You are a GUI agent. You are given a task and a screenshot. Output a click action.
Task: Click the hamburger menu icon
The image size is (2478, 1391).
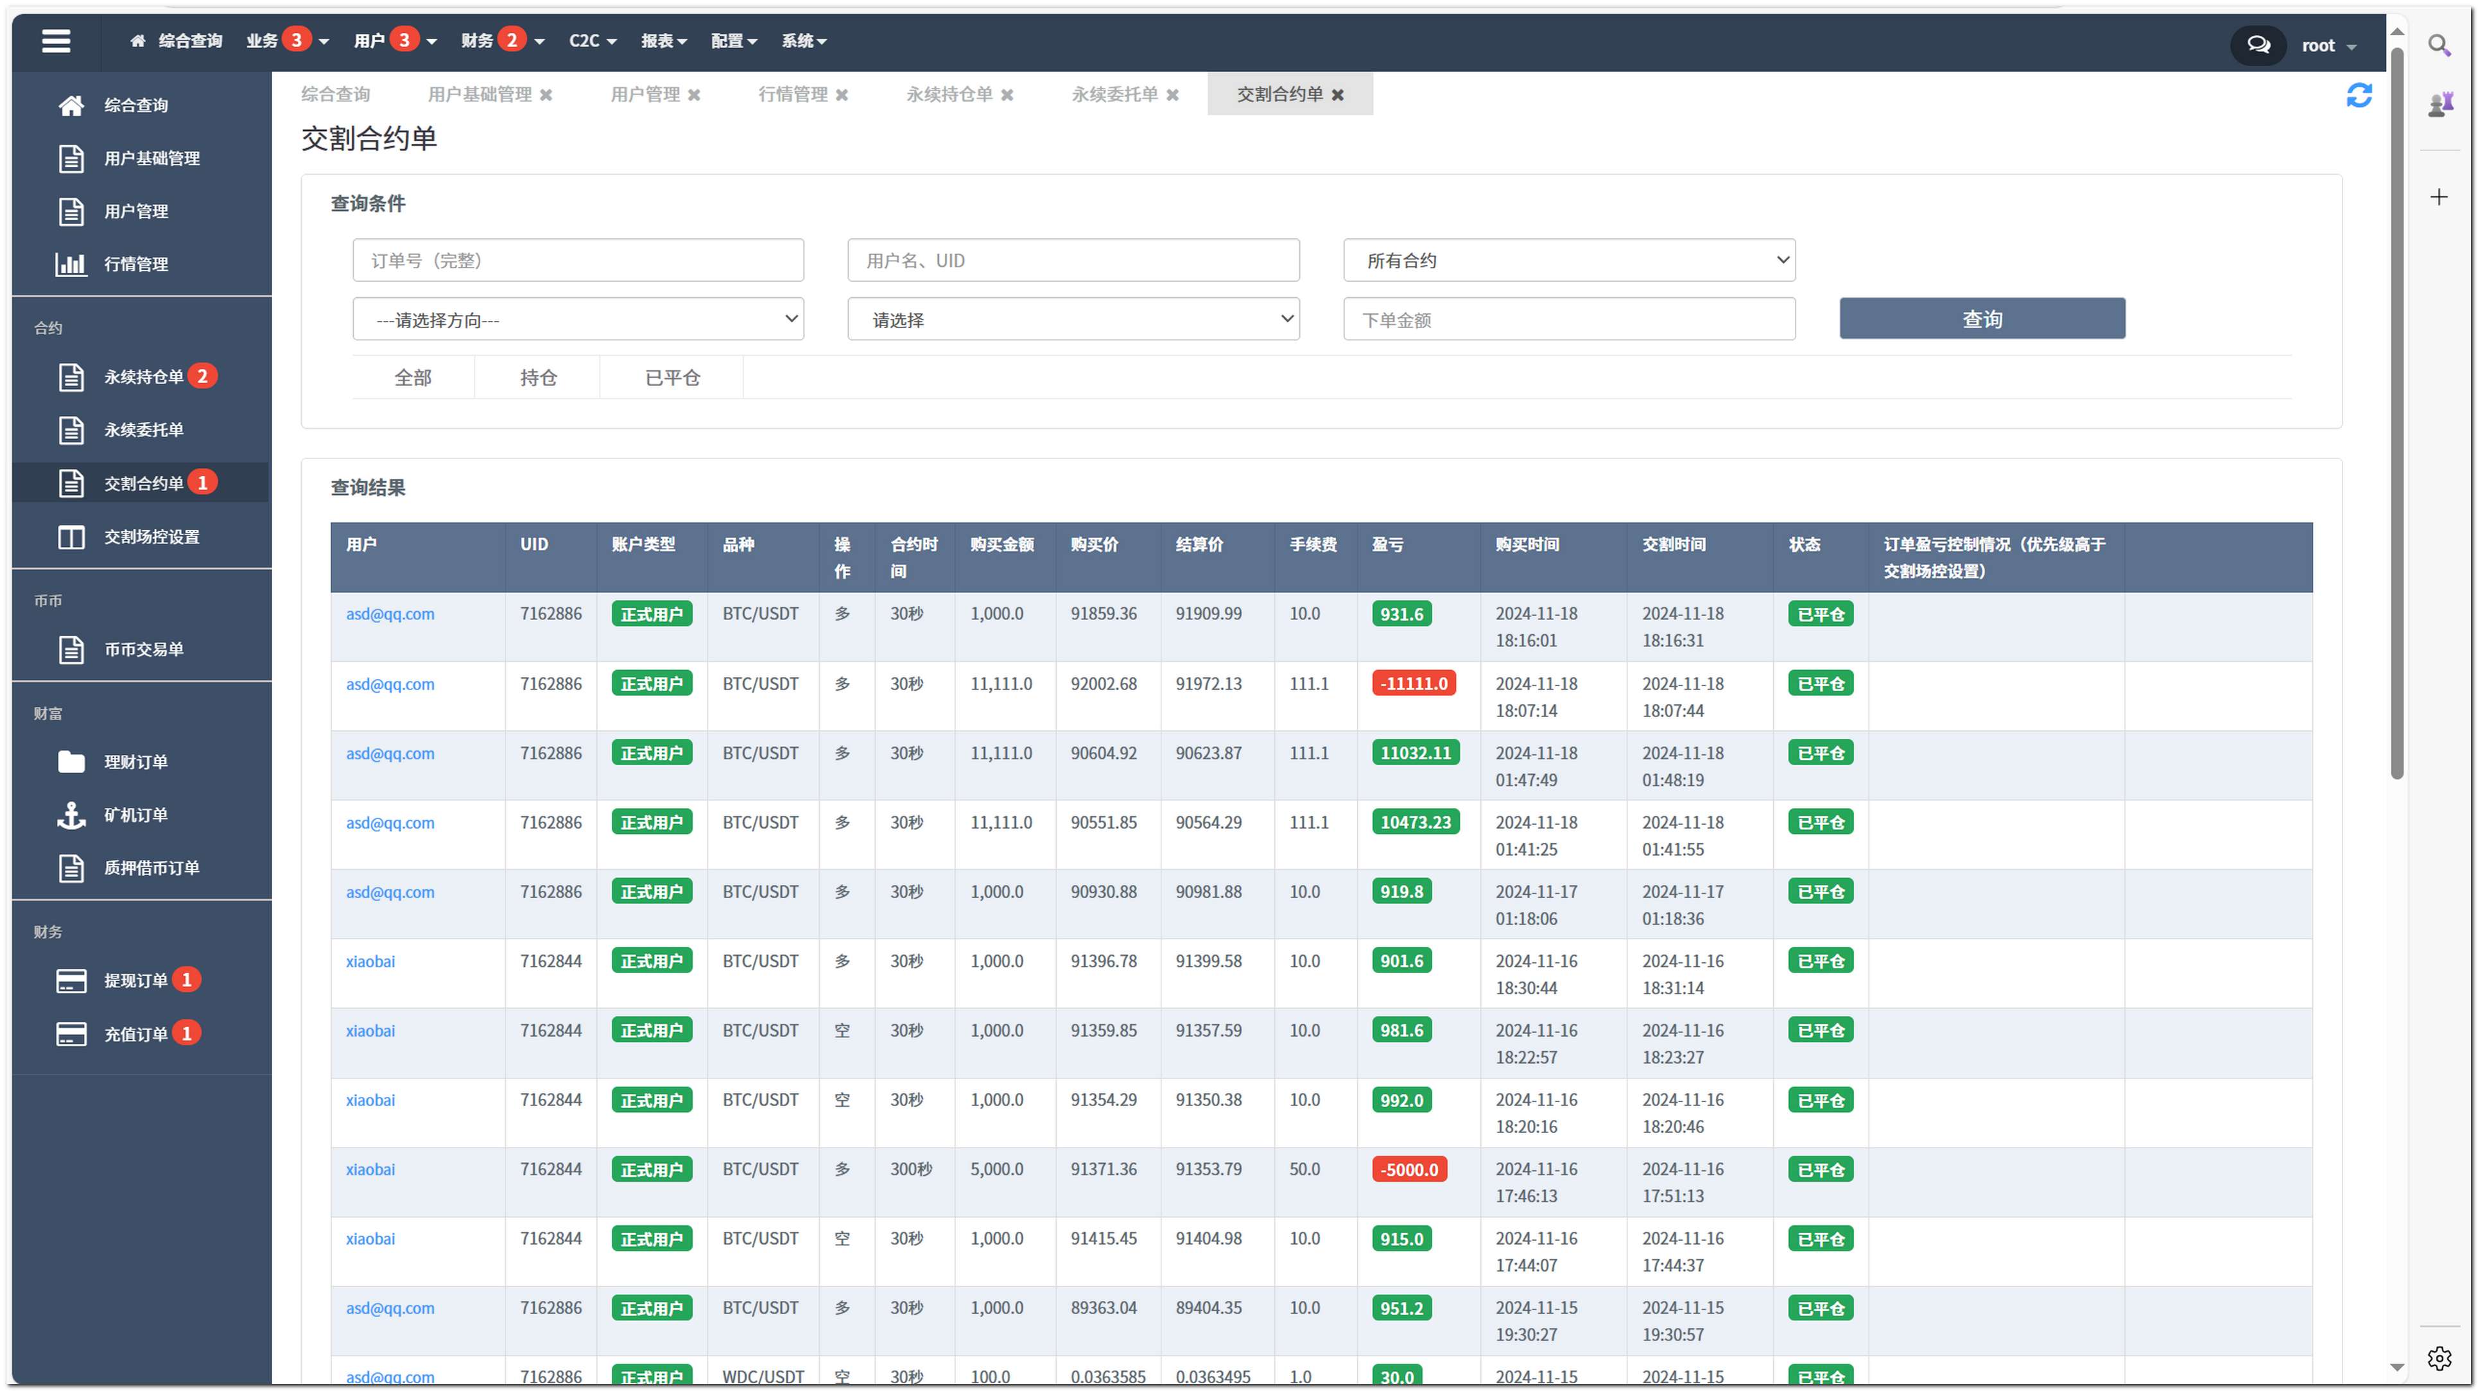point(56,40)
